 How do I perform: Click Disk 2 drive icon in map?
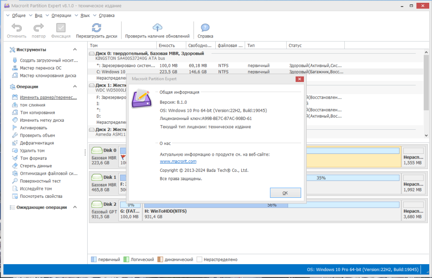(x=97, y=204)
